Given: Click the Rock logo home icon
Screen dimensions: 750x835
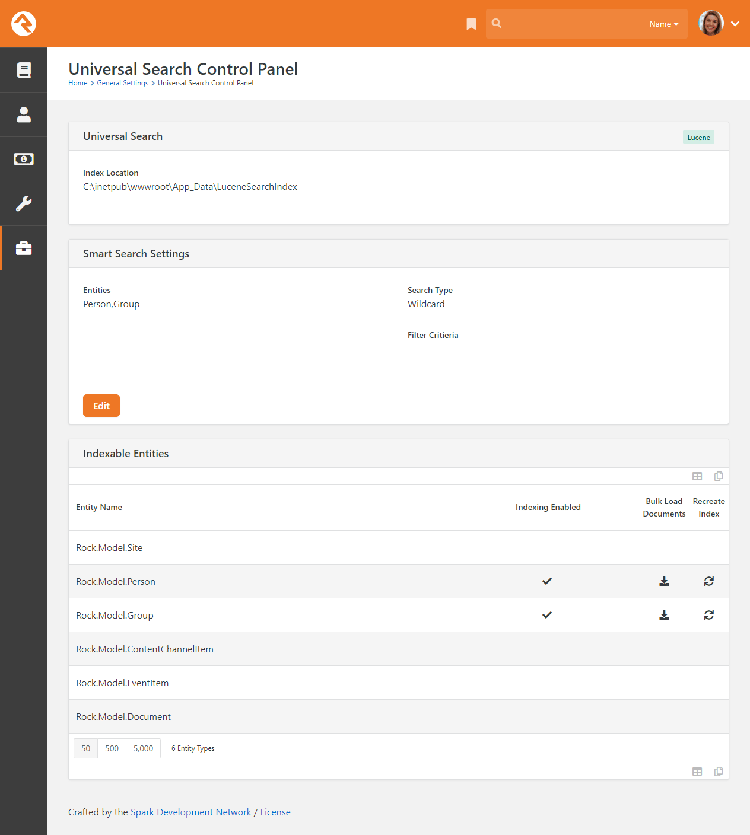Looking at the screenshot, I should pos(24,24).
